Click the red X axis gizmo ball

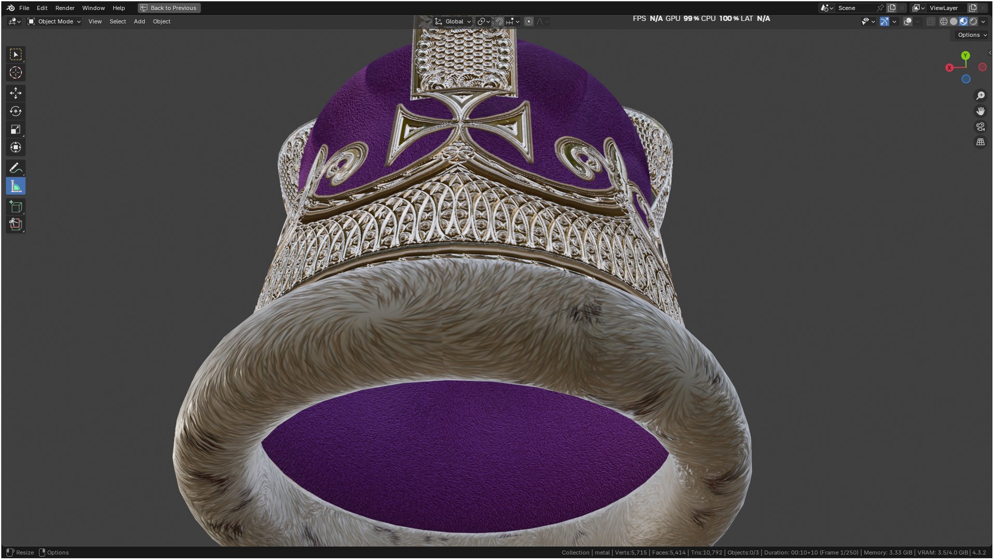(x=949, y=68)
